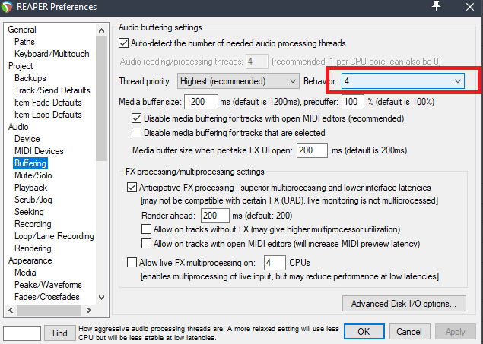483x344 pixels.
Task: Open Keyboard/Multitouch preferences page
Action: [x=52, y=54]
